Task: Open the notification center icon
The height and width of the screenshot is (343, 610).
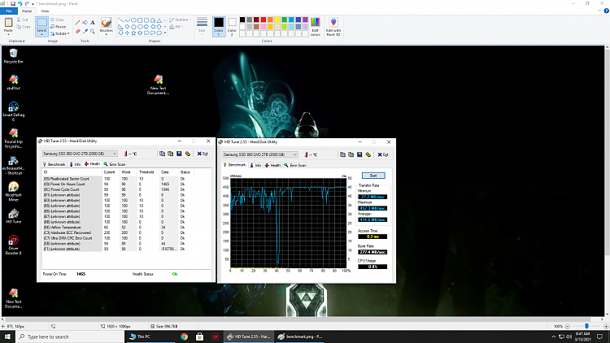Action: [x=600, y=336]
